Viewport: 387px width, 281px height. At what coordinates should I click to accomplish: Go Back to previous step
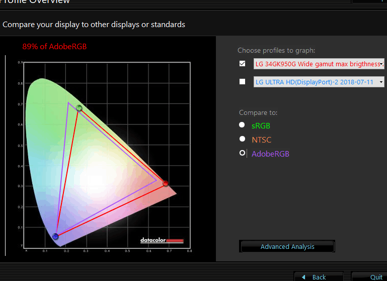click(319, 277)
